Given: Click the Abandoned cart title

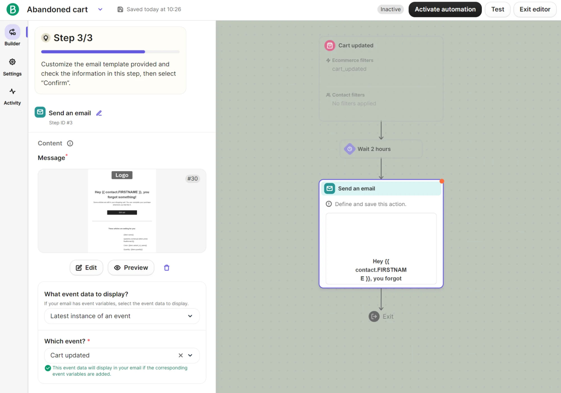Looking at the screenshot, I should pyautogui.click(x=57, y=9).
